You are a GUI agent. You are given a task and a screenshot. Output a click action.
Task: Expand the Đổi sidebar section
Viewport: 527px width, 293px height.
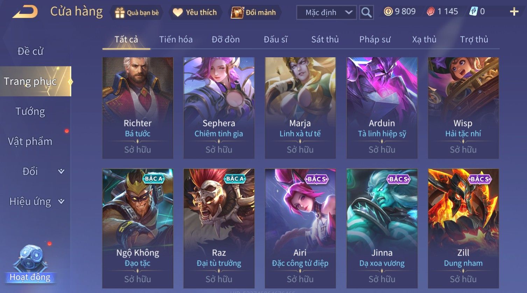(x=61, y=171)
